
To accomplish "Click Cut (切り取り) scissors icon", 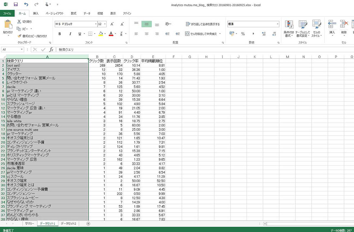I will click(x=19, y=22).
